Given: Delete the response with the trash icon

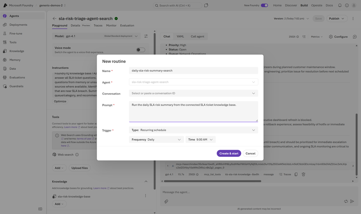Looking at the screenshot, I should click(304, 174).
